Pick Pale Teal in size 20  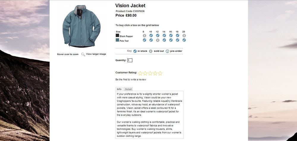(184, 40)
